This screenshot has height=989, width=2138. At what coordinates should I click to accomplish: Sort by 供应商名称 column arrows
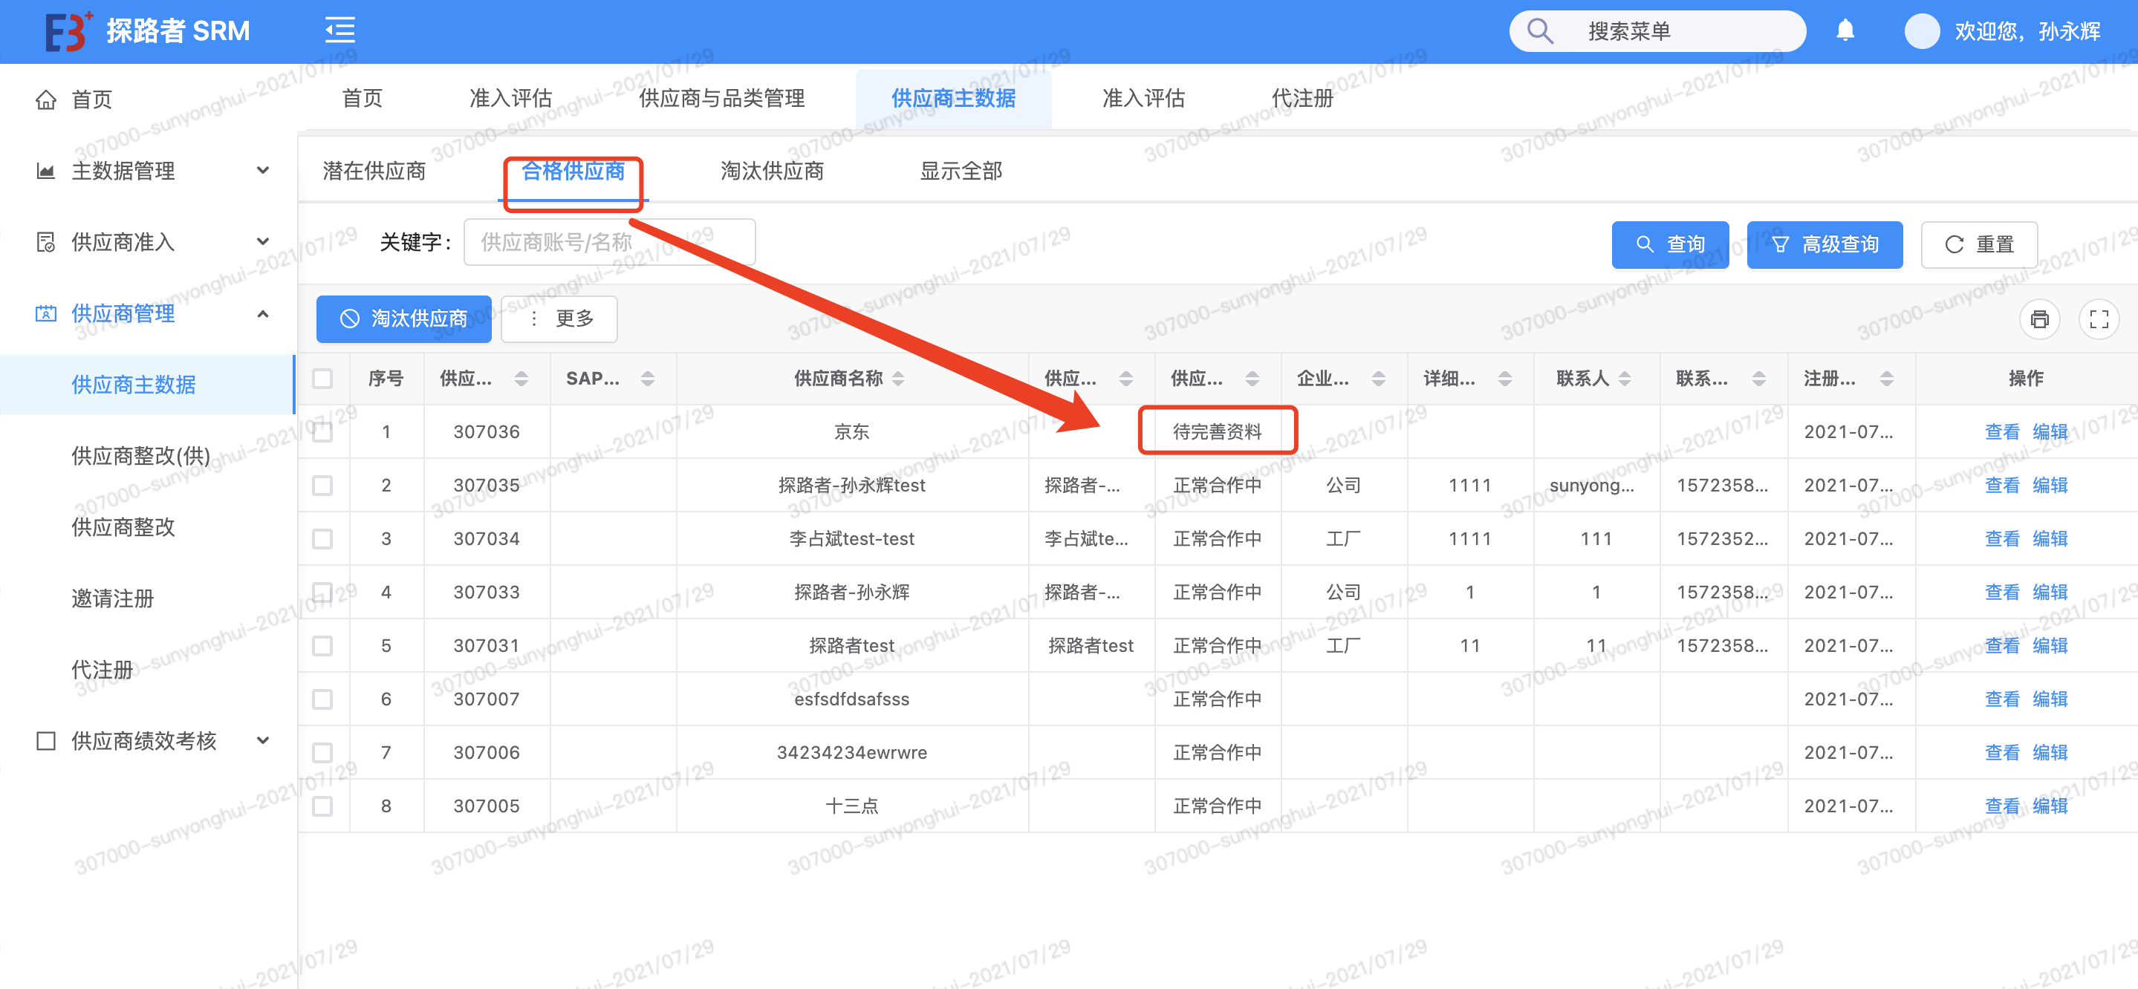click(x=897, y=379)
